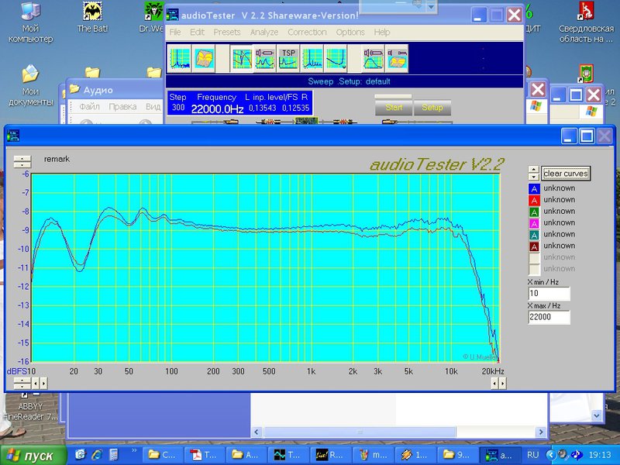Image resolution: width=620 pixels, height=465 pixels.
Task: Click scroll right arrow of background window scrollbar
Action: 541,432
